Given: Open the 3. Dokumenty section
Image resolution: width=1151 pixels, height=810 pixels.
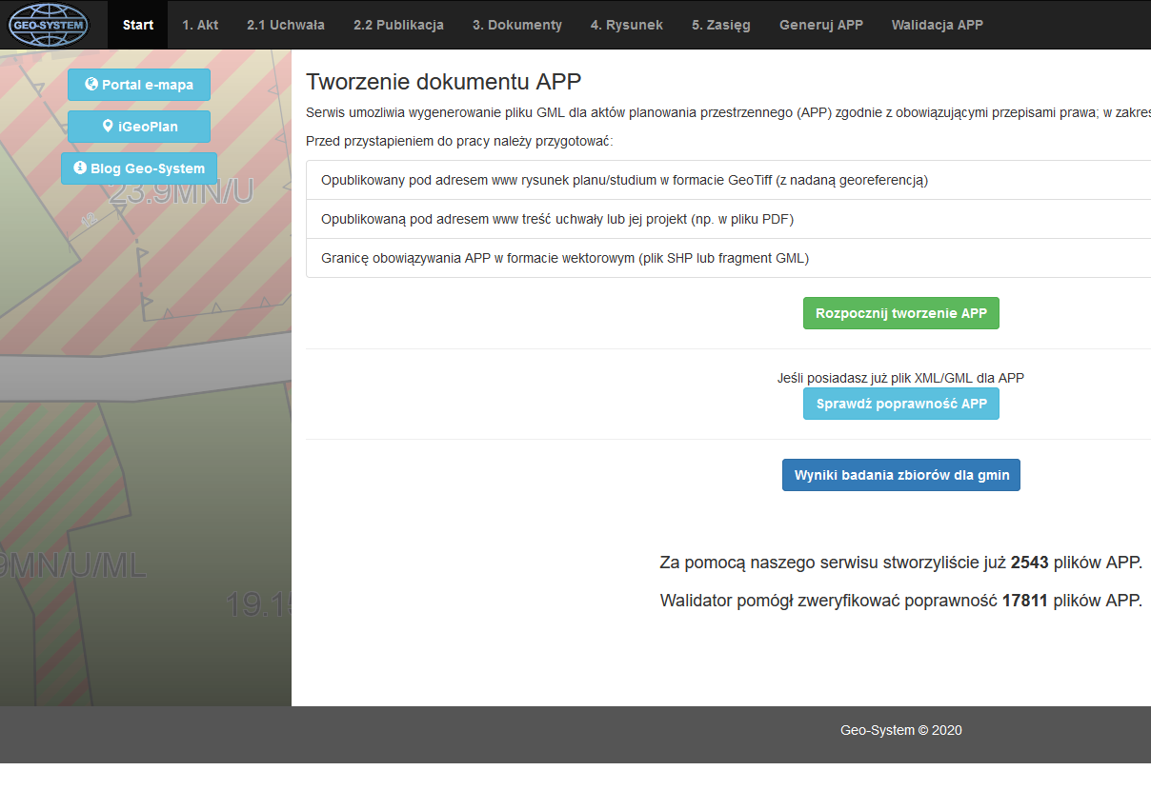Looking at the screenshot, I should click(x=516, y=25).
